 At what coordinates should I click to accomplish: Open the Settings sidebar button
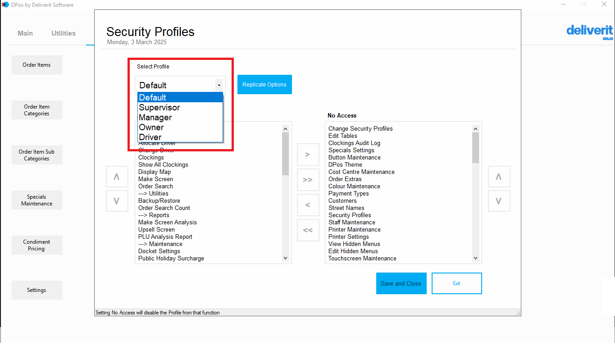(x=36, y=290)
